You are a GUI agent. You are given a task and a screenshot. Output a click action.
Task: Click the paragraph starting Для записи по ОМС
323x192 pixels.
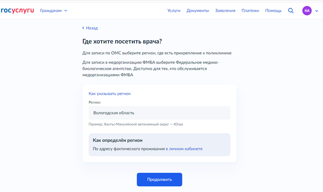157,53
